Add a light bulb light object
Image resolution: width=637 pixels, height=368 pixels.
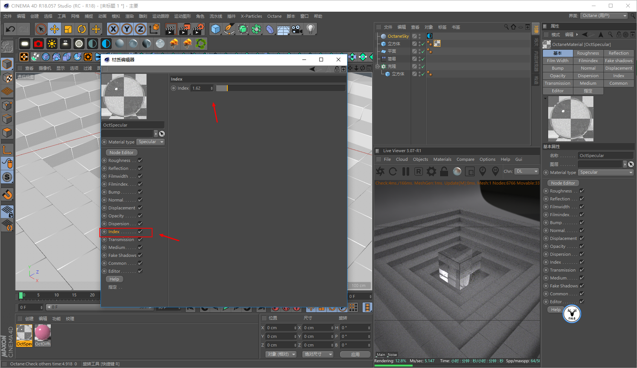[x=310, y=29]
